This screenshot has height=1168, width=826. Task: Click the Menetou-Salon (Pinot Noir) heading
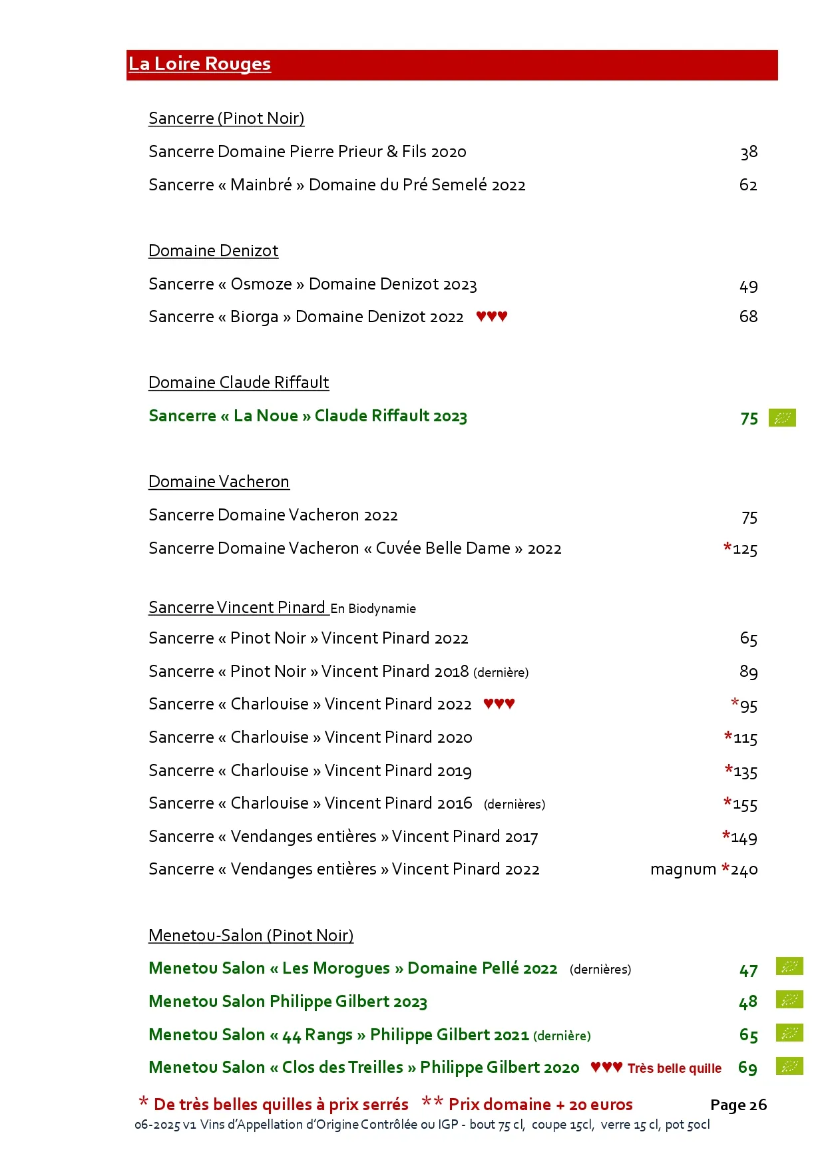251,936
